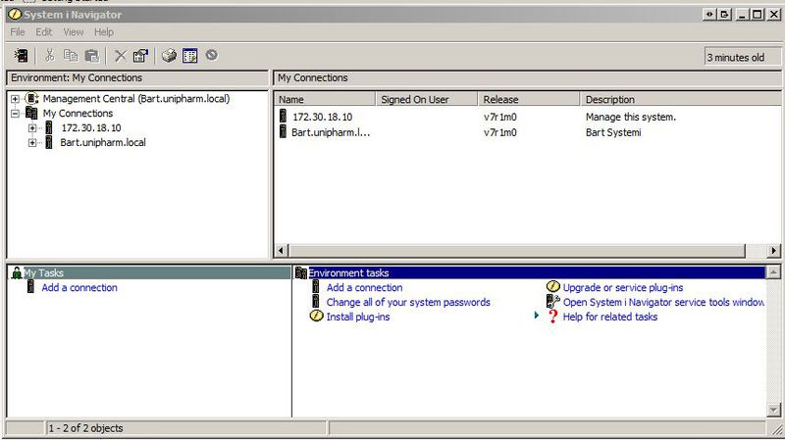785x440 pixels.
Task: Click the Paste clipboard toolbar icon
Action: 92,56
